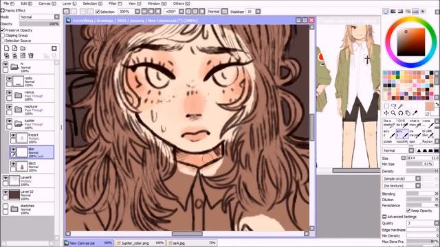The image size is (440, 247).
Task: Toggle the Selection checkbox in toolbar
Action: click(98, 12)
